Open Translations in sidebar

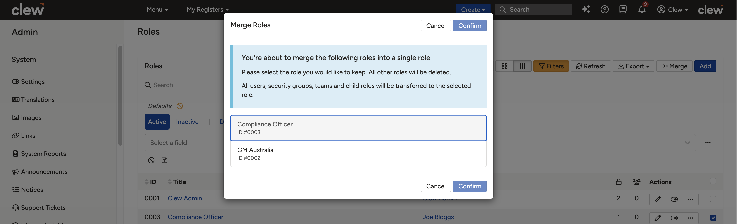(x=33, y=100)
